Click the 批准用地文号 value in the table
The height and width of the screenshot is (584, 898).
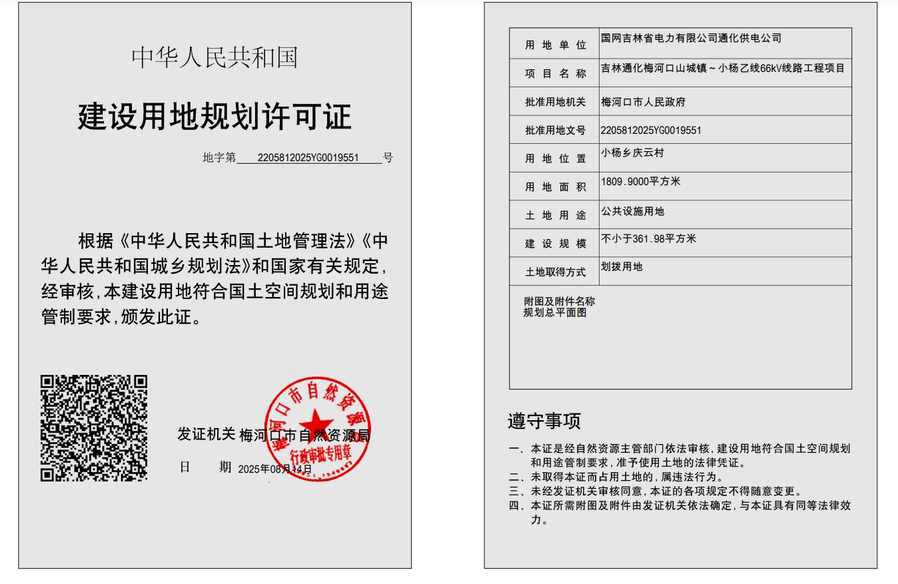pyautogui.click(x=650, y=131)
